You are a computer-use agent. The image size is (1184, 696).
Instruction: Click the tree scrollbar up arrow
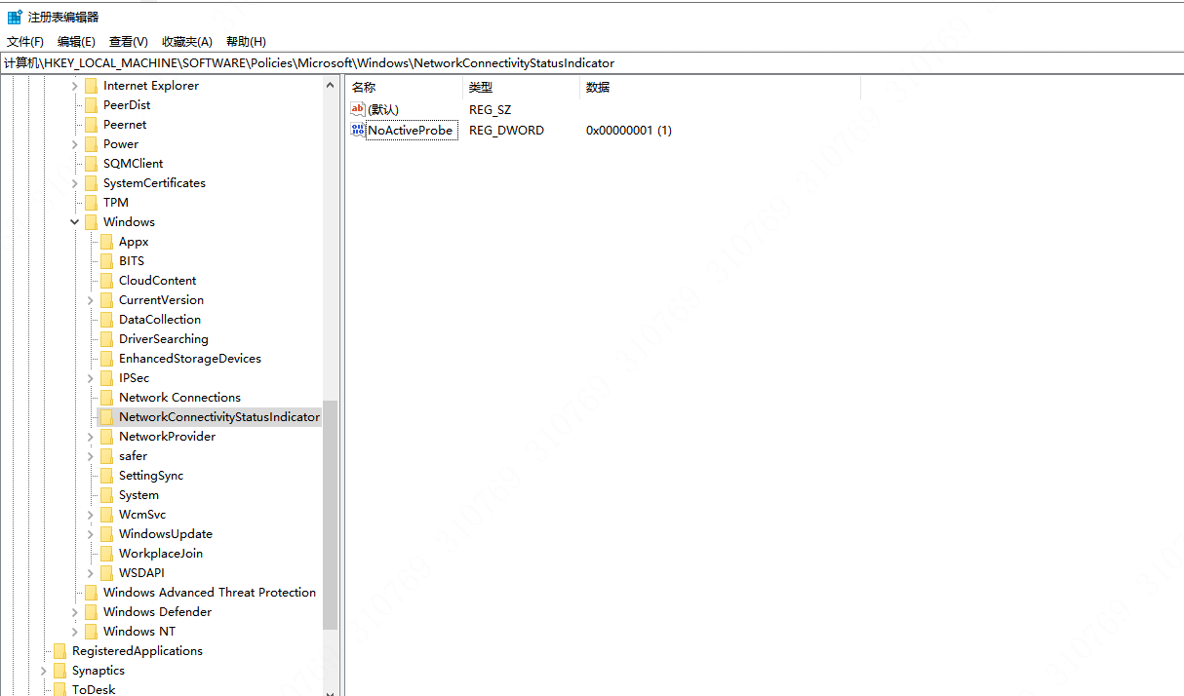(330, 85)
